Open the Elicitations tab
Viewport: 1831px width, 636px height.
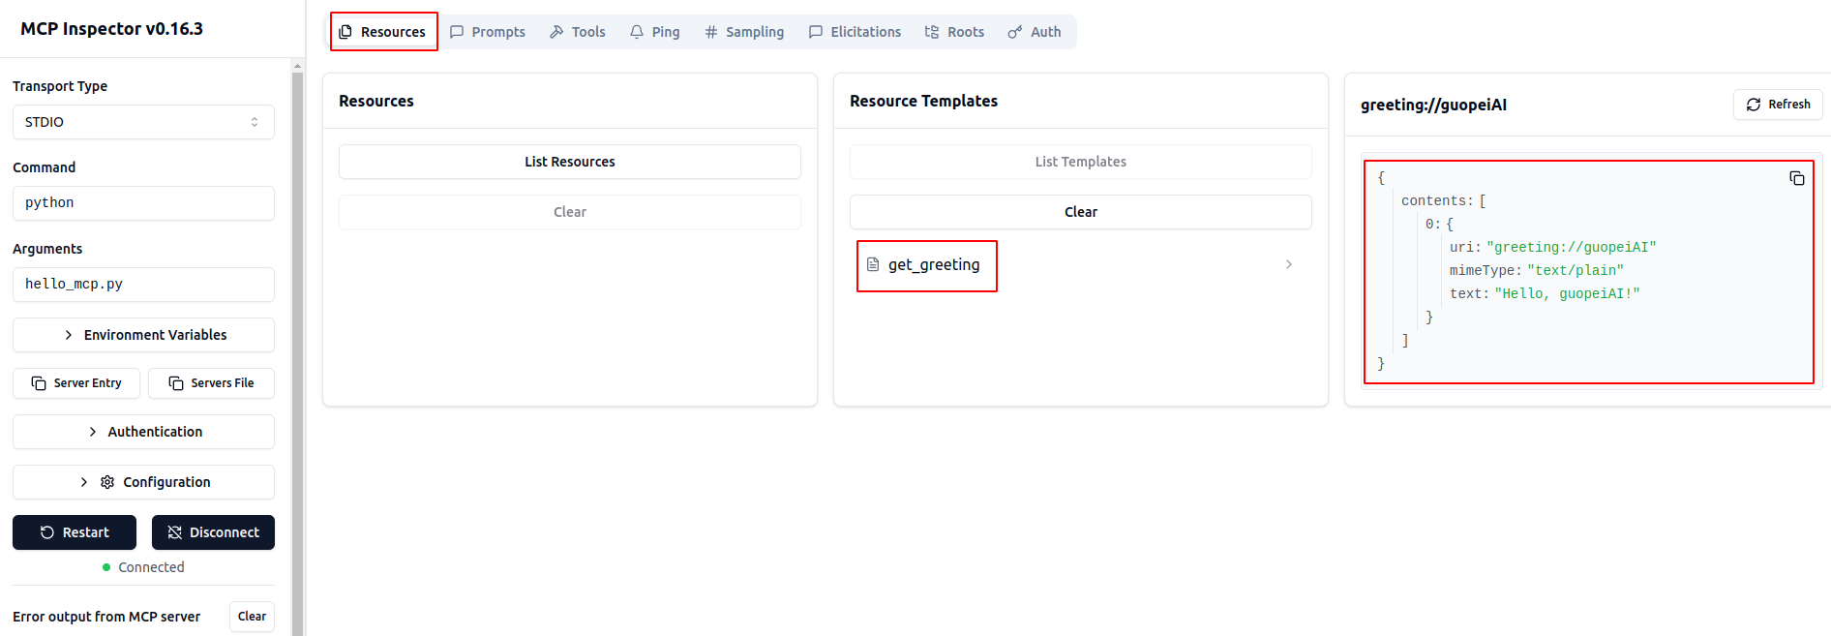(855, 32)
